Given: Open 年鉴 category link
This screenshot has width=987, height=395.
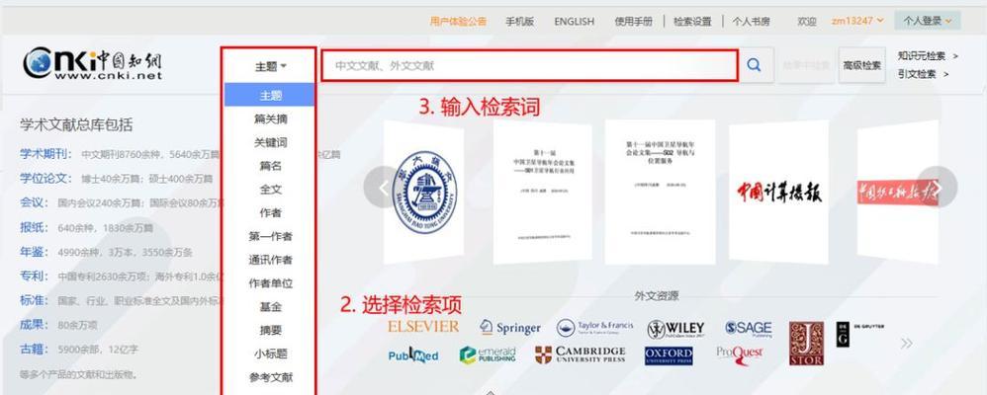Looking at the screenshot, I should [34, 252].
